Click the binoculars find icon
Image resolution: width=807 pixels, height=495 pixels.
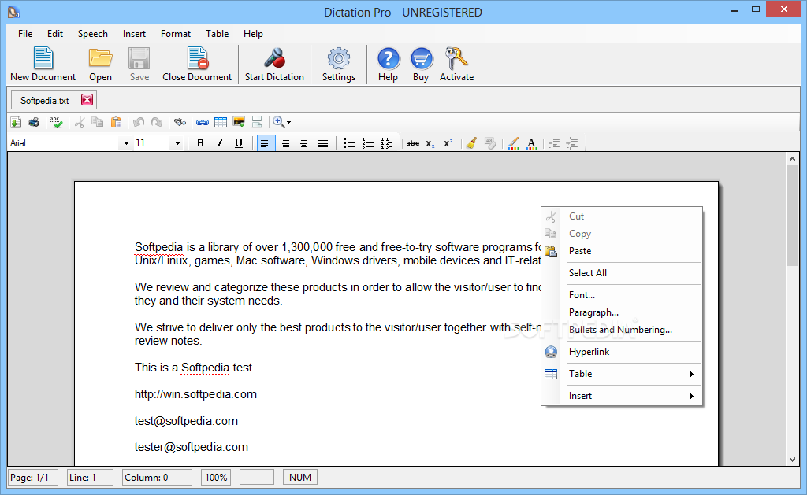pyautogui.click(x=180, y=122)
